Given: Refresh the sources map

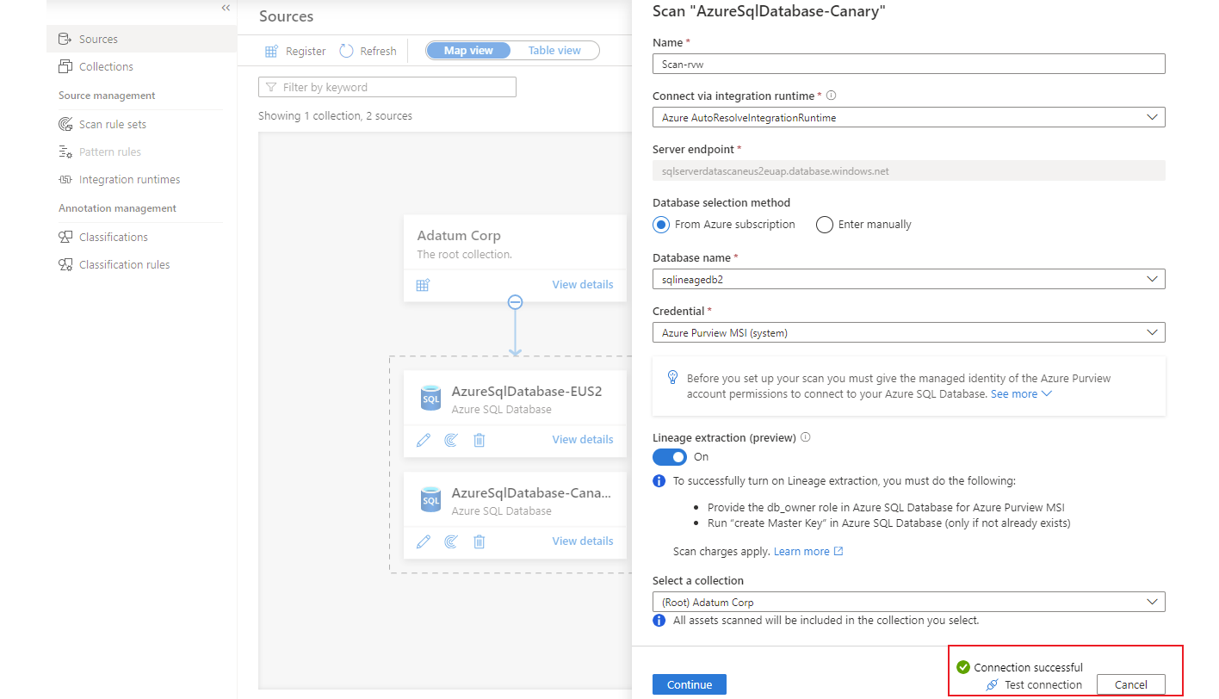Looking at the screenshot, I should pyautogui.click(x=368, y=50).
